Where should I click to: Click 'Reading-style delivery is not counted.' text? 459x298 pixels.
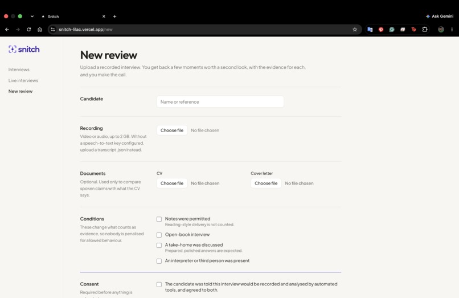click(x=199, y=224)
